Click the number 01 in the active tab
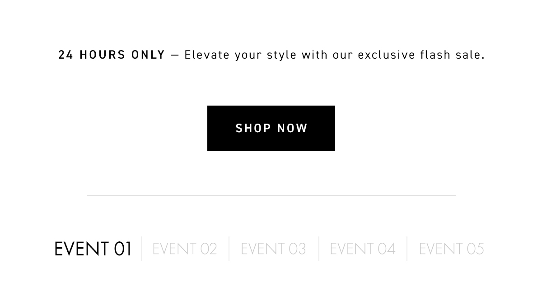This screenshot has width=542, height=296. click(x=123, y=249)
